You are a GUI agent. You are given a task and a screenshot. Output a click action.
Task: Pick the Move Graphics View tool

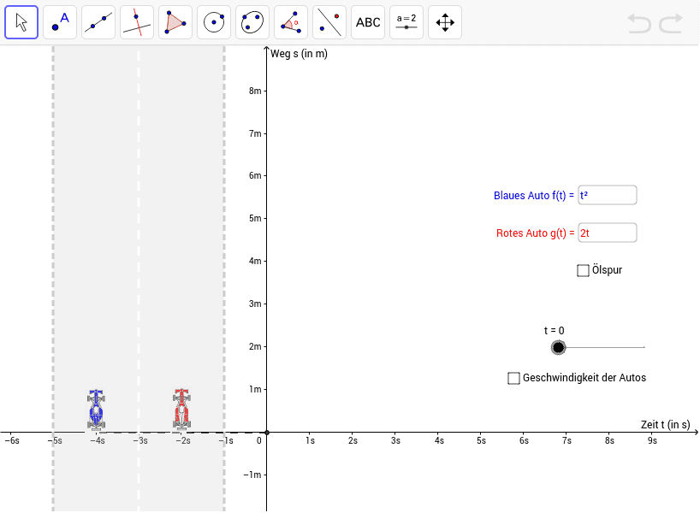[x=445, y=22]
